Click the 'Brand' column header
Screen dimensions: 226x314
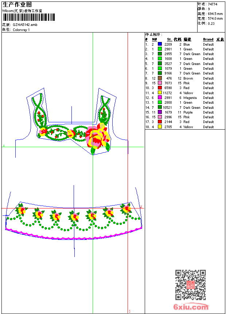tap(208, 39)
